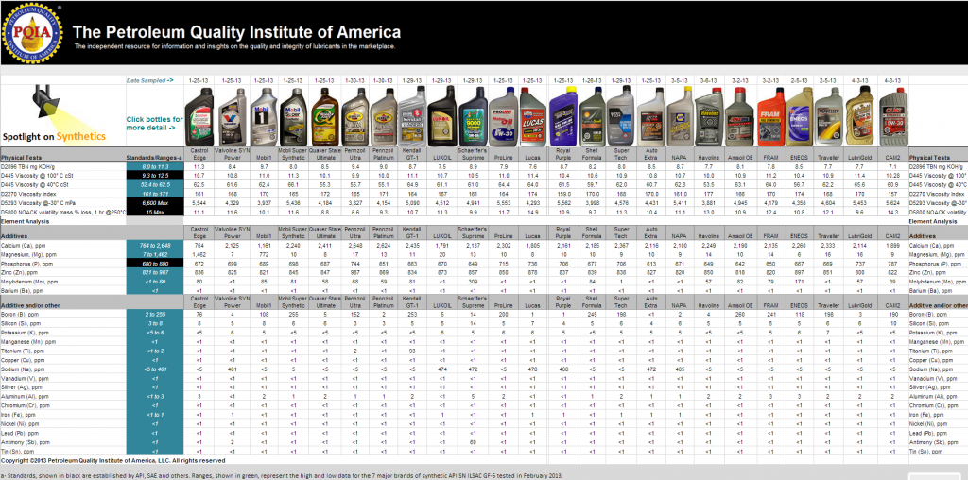Open the Lucas bottle details
Image resolution: width=968 pixels, height=480 pixels.
531,116
